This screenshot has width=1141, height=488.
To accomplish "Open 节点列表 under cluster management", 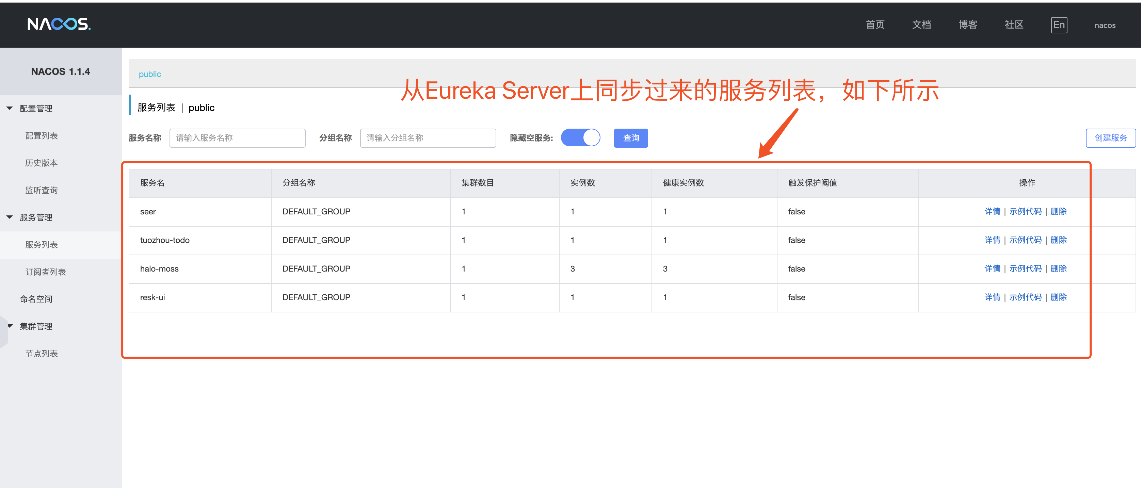I will click(41, 353).
